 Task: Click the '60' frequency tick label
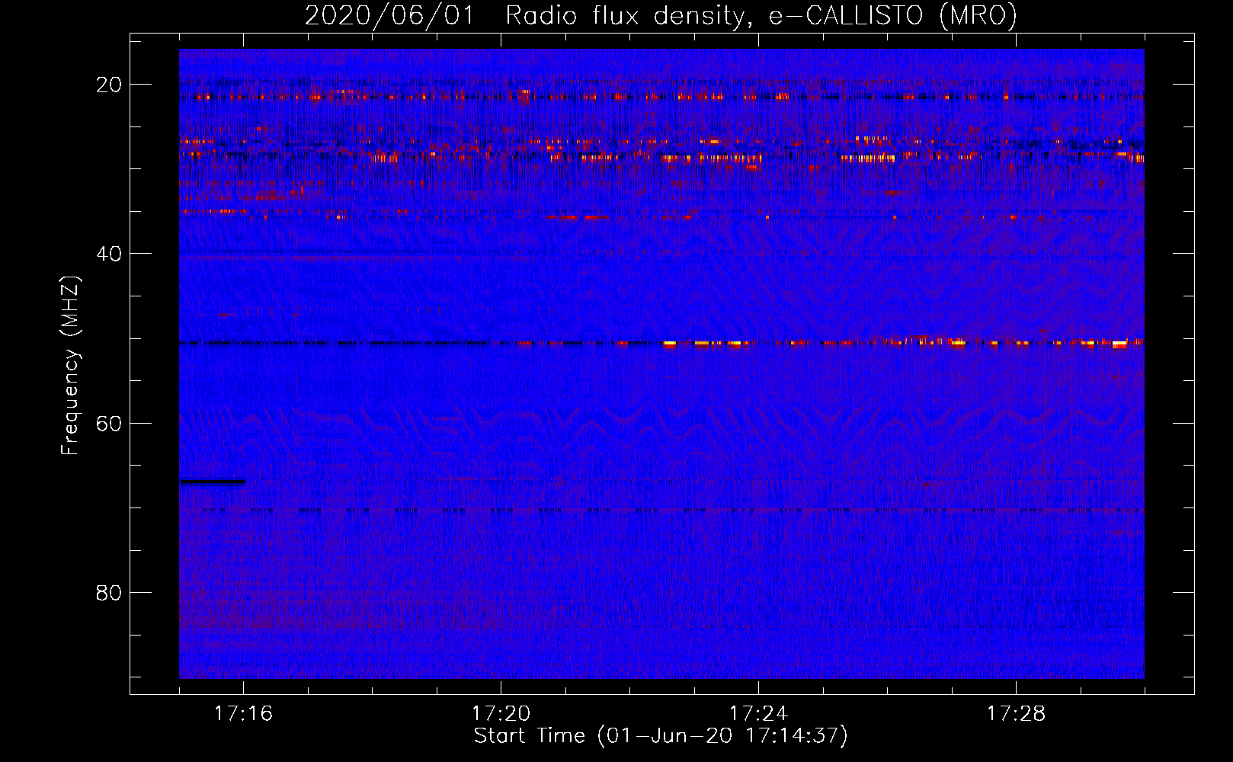click(109, 423)
